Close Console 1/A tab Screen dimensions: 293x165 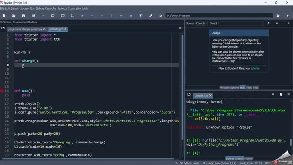click(211, 95)
